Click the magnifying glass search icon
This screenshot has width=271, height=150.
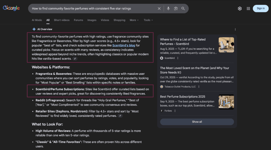pos(183,9)
